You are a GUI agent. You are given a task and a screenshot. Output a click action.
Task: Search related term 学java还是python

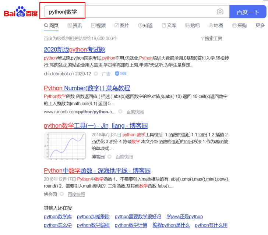[x=184, y=217]
